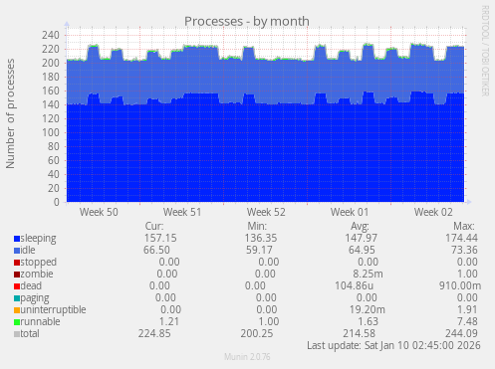This screenshot has width=495, height=369.
Task: Click uninterruptible average value 19.20m
Action: (368, 309)
